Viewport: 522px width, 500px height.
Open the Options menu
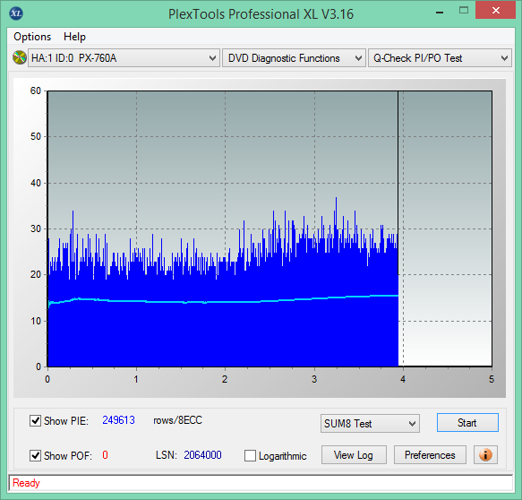[x=32, y=37]
